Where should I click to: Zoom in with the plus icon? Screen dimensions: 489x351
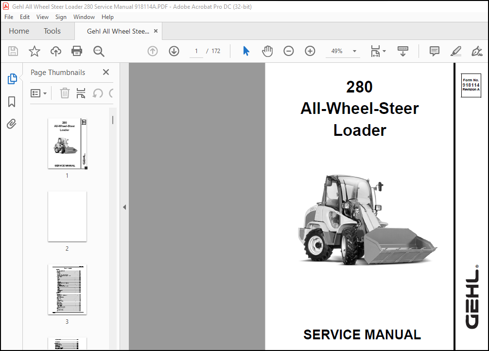310,51
